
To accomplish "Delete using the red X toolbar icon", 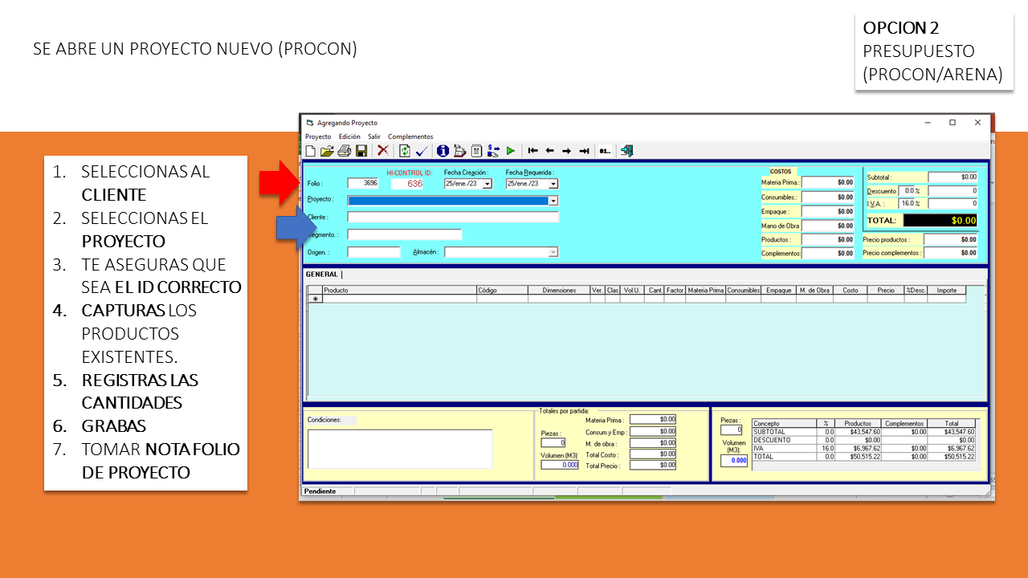I will tap(383, 151).
